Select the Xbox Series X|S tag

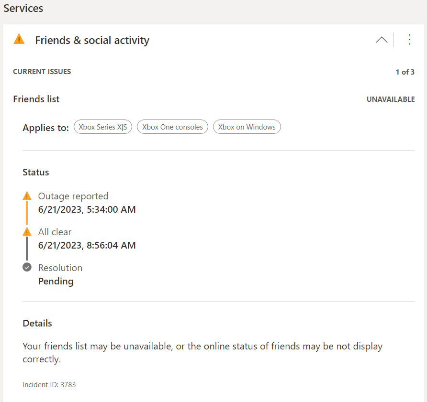pos(102,127)
